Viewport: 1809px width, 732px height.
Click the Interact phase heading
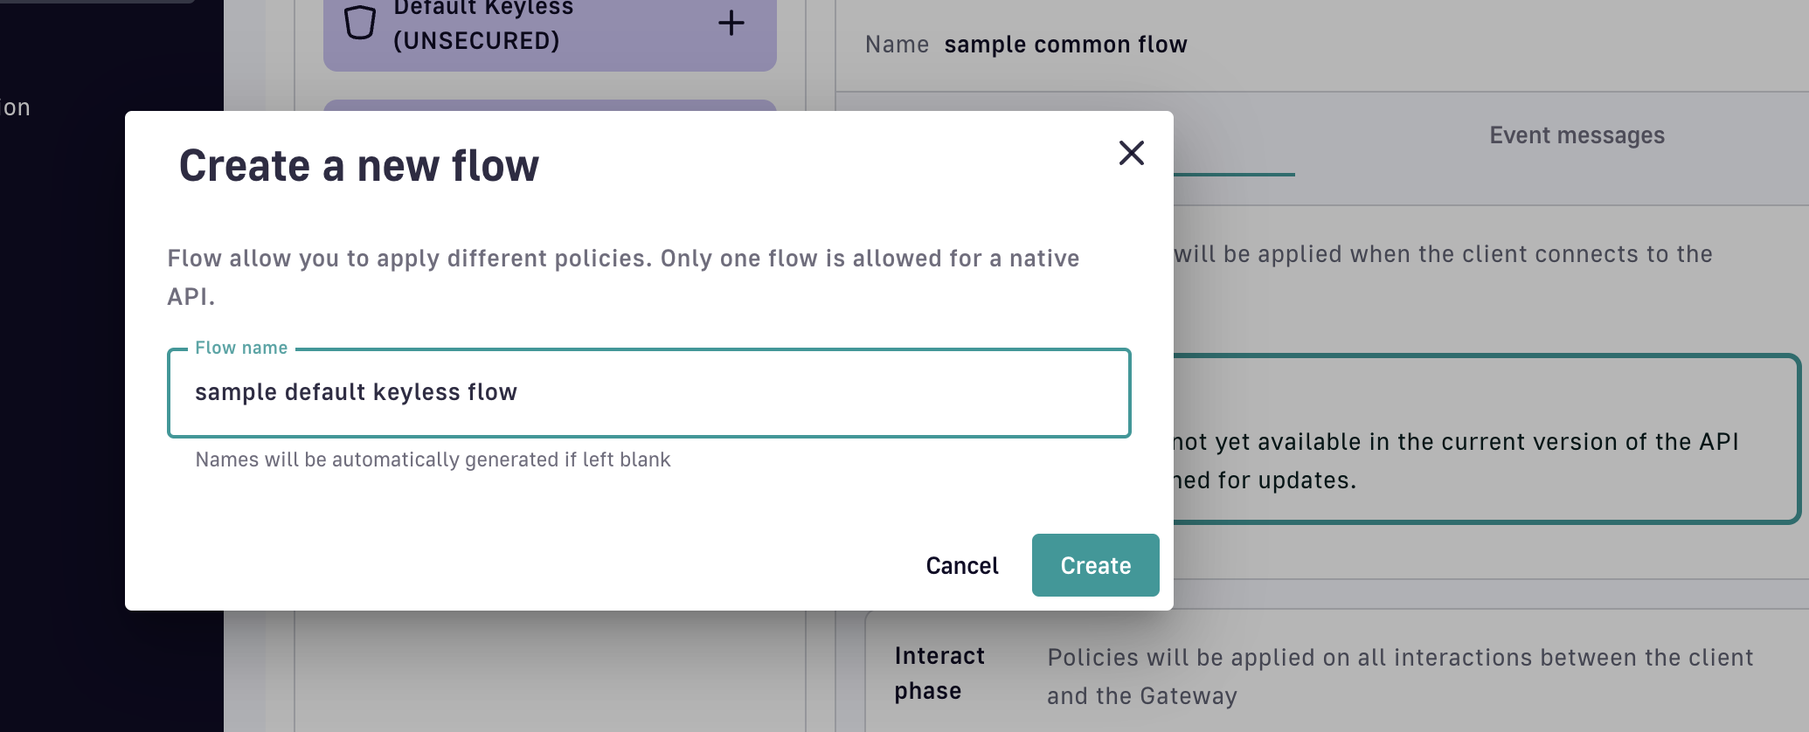point(939,673)
